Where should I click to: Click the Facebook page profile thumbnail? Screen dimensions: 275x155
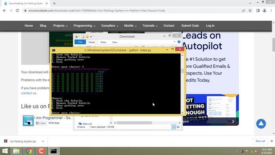click(x=28, y=121)
